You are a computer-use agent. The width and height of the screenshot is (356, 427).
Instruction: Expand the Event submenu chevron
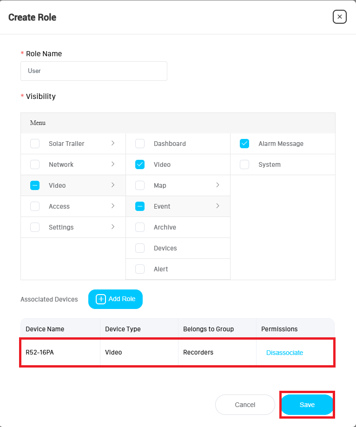point(218,206)
